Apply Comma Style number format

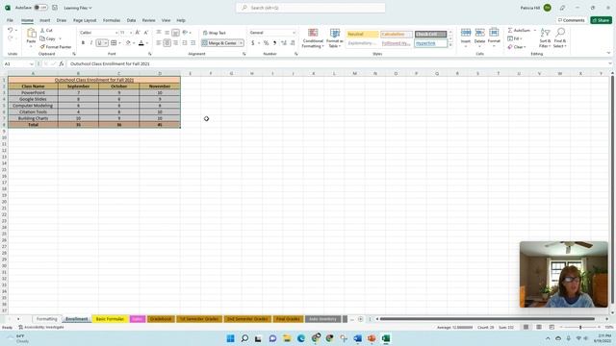pos(274,42)
